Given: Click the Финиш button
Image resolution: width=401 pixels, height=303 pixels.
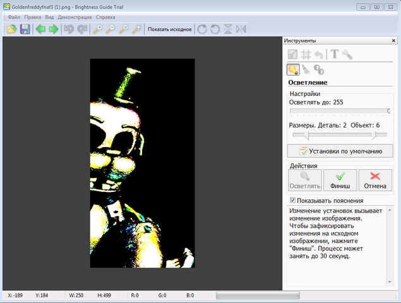Looking at the screenshot, I should [340, 180].
